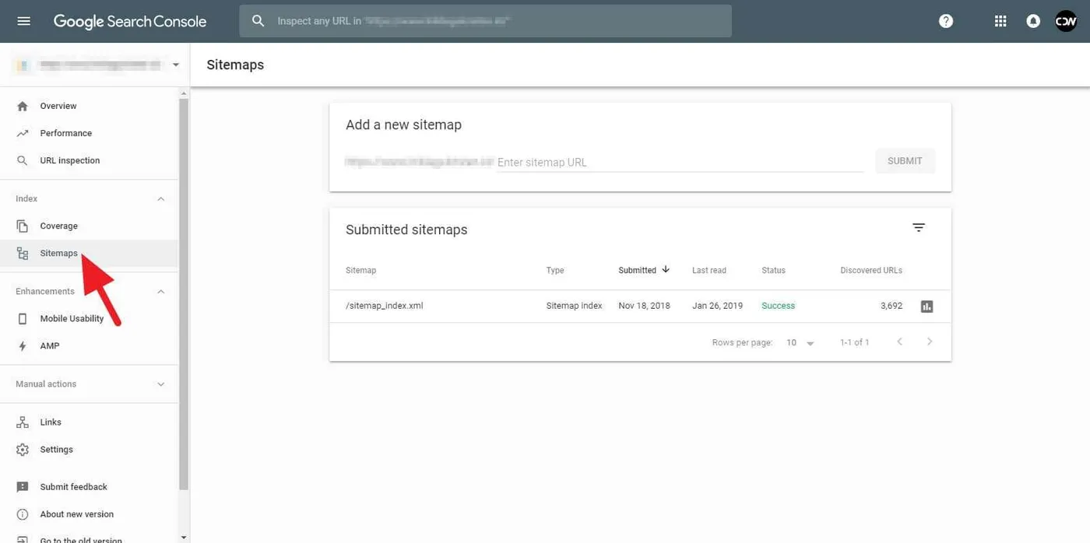Click the 3,692 discovered URLs value

(x=891, y=306)
